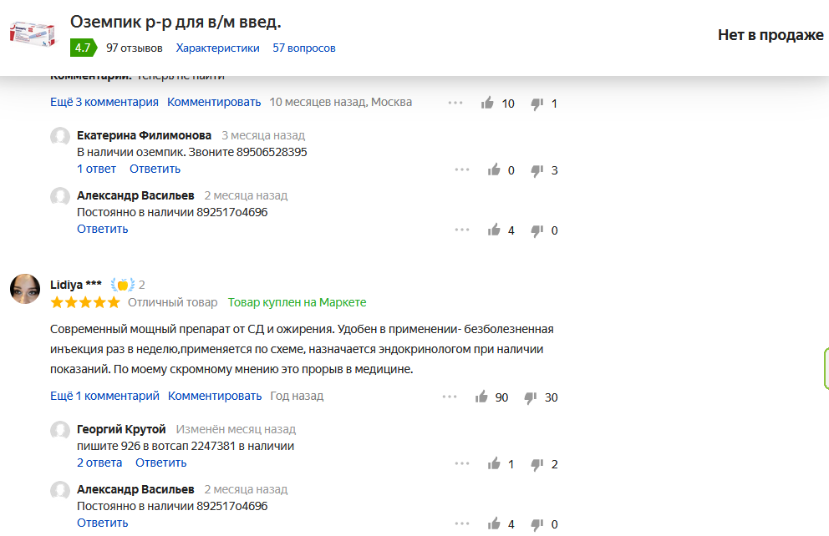Dislike Lidiya's review with 30 dislikes
The image size is (829, 536).
pyautogui.click(x=531, y=397)
